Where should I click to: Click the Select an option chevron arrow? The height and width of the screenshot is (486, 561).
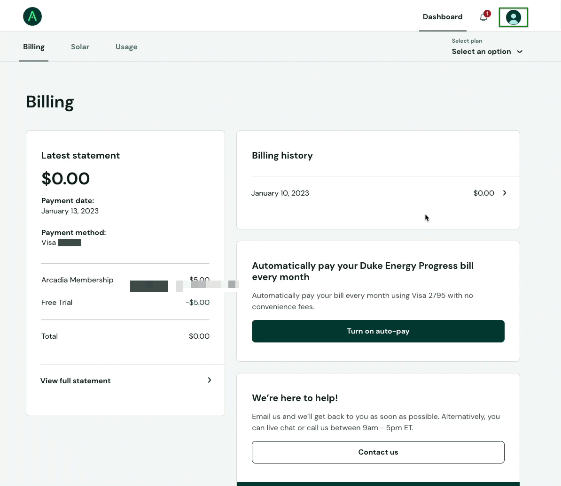pos(520,52)
